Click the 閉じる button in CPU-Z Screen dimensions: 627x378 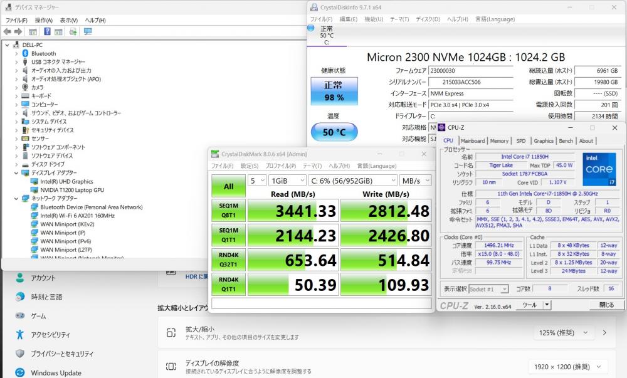(x=606, y=305)
